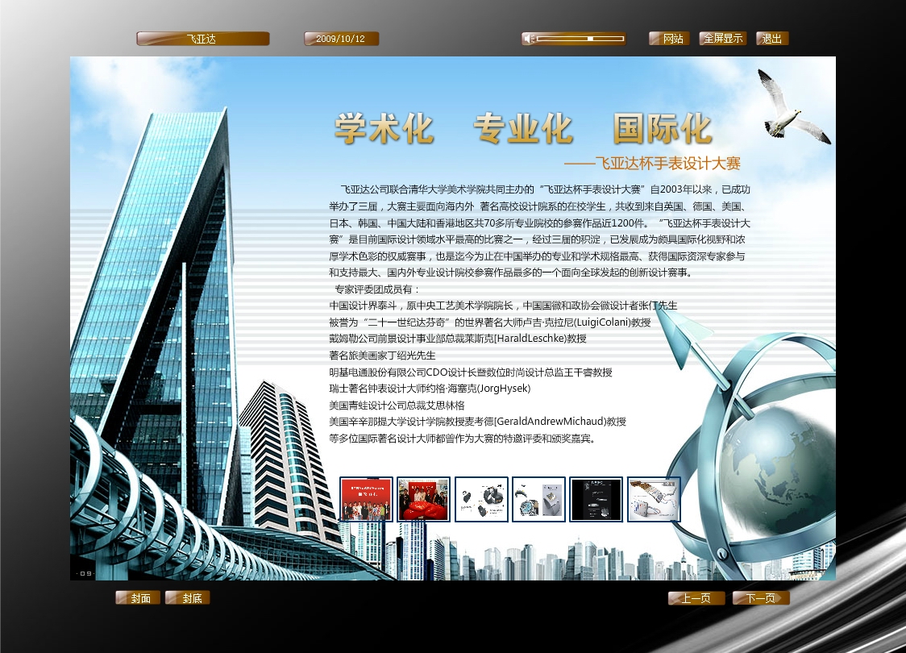The image size is (906, 653).
Task: Switch to 全屏显示 fullscreen mode
Action: 723,39
